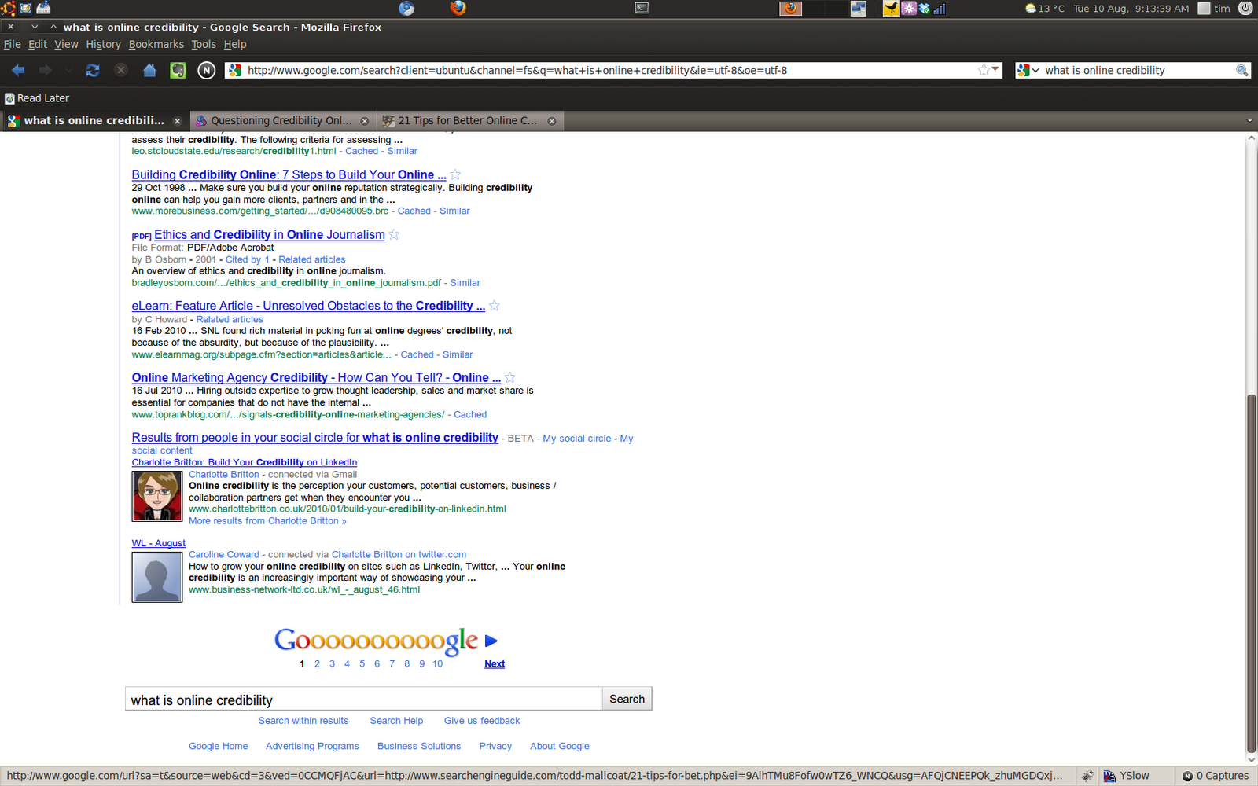Click the yellow bird tray icon
The height and width of the screenshot is (786, 1258).
point(891,8)
